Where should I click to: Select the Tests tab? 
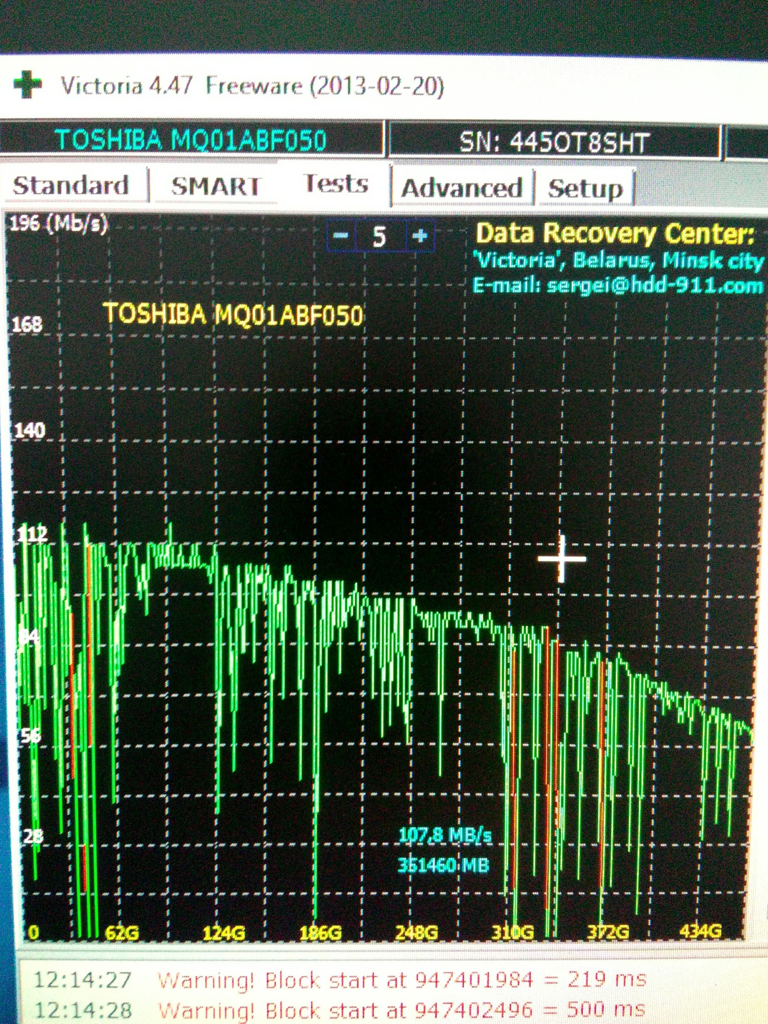[x=336, y=184]
